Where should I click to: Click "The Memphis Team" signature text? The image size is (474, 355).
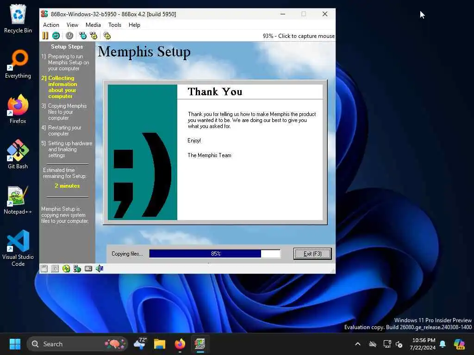(209, 155)
